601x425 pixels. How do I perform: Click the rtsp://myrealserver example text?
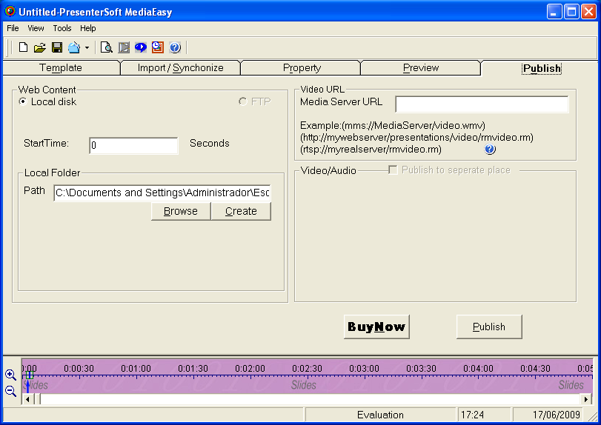coord(371,150)
